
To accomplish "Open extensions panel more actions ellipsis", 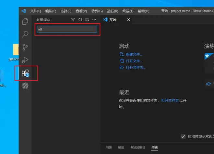I will click(x=94, y=20).
